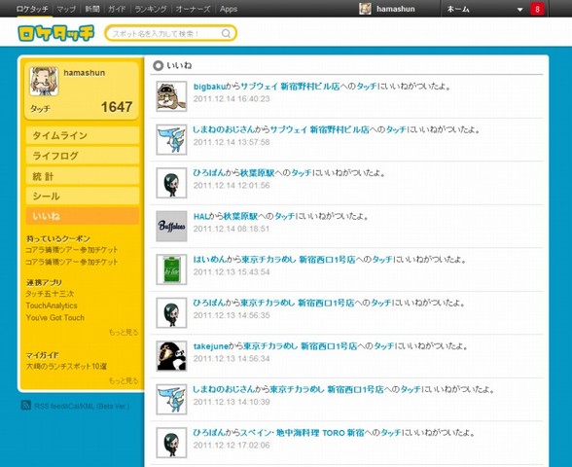Click しまねのおじさん avatar in 13:57:58 row

click(171, 140)
